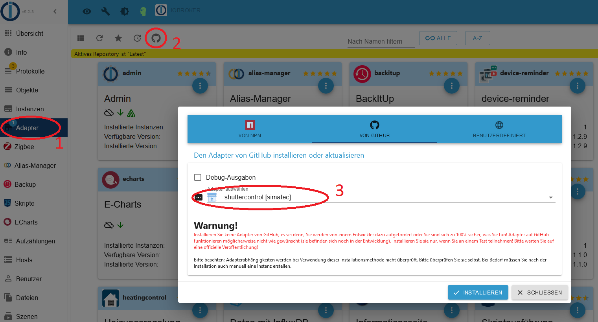Viewport: 598px width, 322px height.
Task: Click the alias-manager adapter logo
Action: pyautogui.click(x=236, y=74)
